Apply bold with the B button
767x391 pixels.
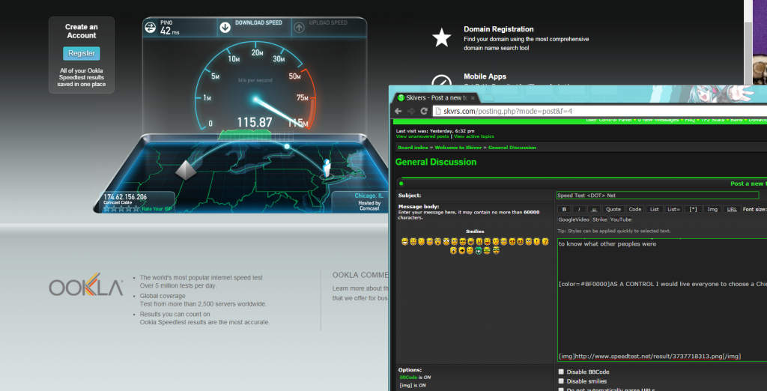(565, 209)
